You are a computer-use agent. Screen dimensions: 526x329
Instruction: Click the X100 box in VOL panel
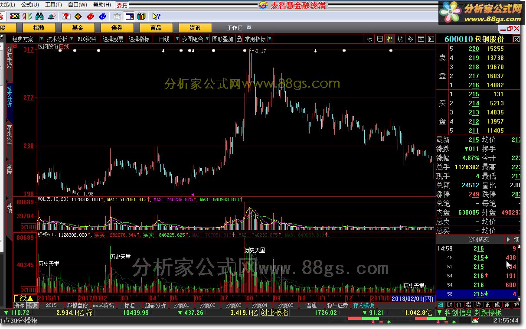coord(29,227)
